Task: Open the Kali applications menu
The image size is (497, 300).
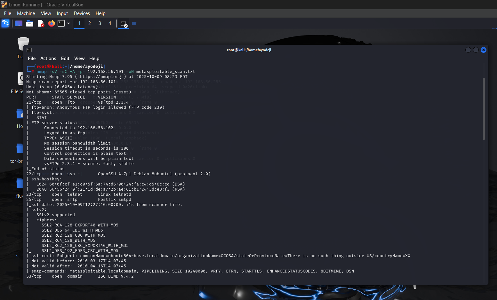Action: tap(5, 23)
